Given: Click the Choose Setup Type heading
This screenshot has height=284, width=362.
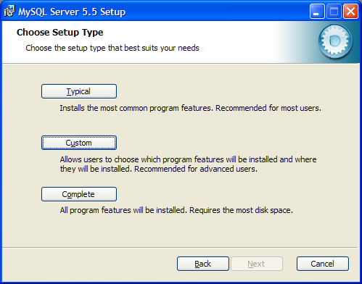Looking at the screenshot, I should (59, 33).
